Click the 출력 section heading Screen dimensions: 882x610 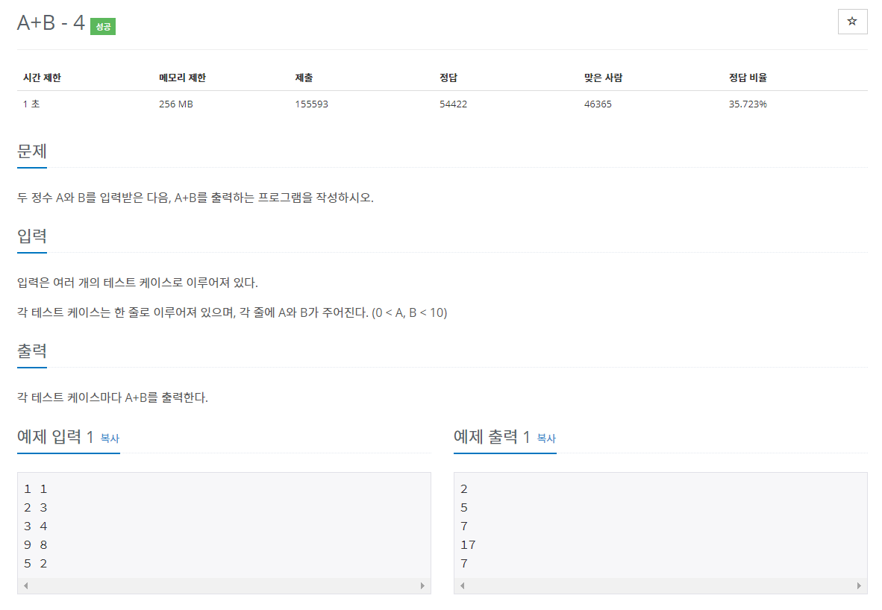click(x=32, y=350)
